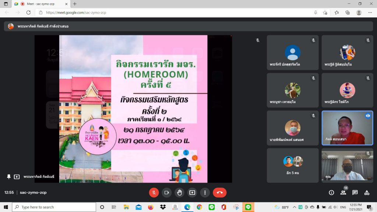
Task: Click the presenting banner for พระมหากิตติ กิตติเมธี
Action: (x=188, y=26)
